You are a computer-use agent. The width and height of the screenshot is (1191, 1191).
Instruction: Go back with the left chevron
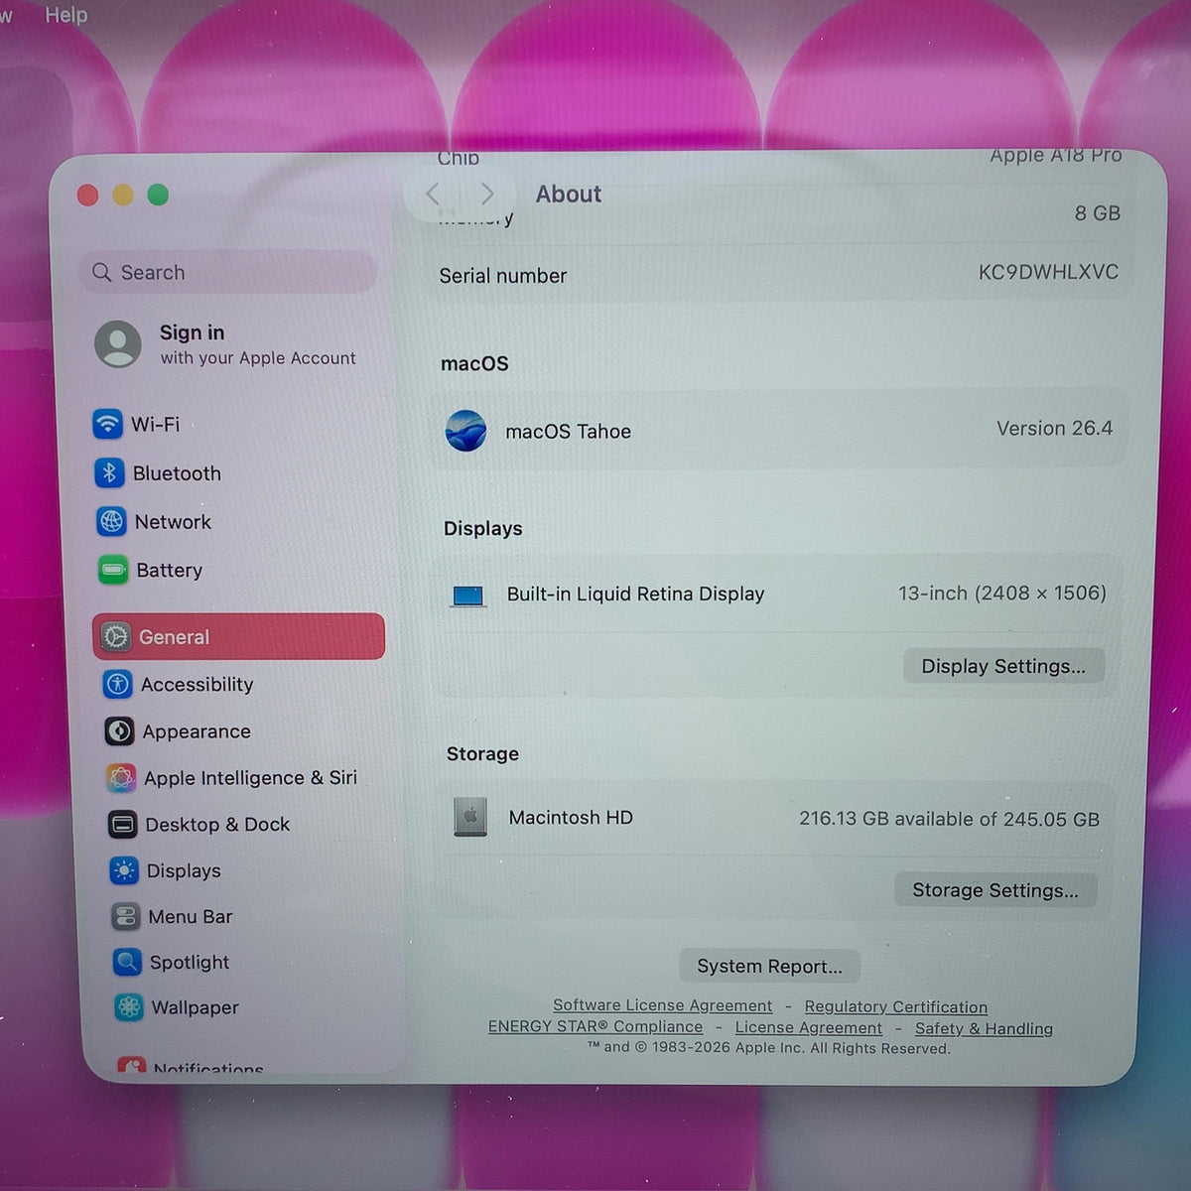[433, 194]
